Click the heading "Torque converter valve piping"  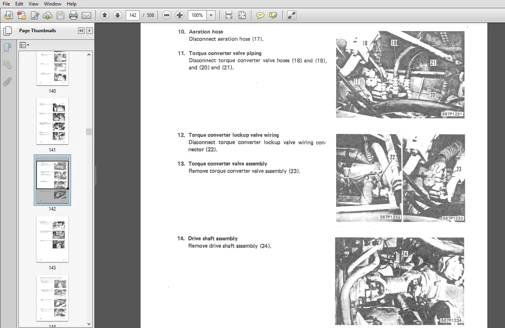point(225,53)
